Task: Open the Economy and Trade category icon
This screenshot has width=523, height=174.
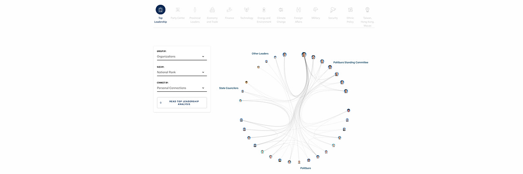Action: (x=212, y=10)
